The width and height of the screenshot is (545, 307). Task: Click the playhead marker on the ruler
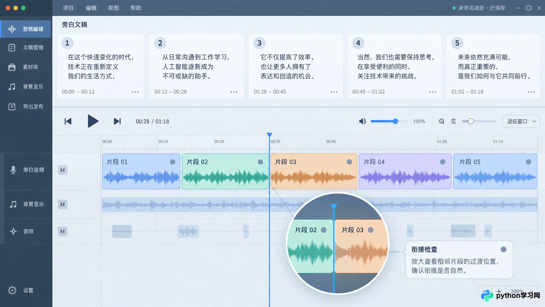tap(269, 135)
